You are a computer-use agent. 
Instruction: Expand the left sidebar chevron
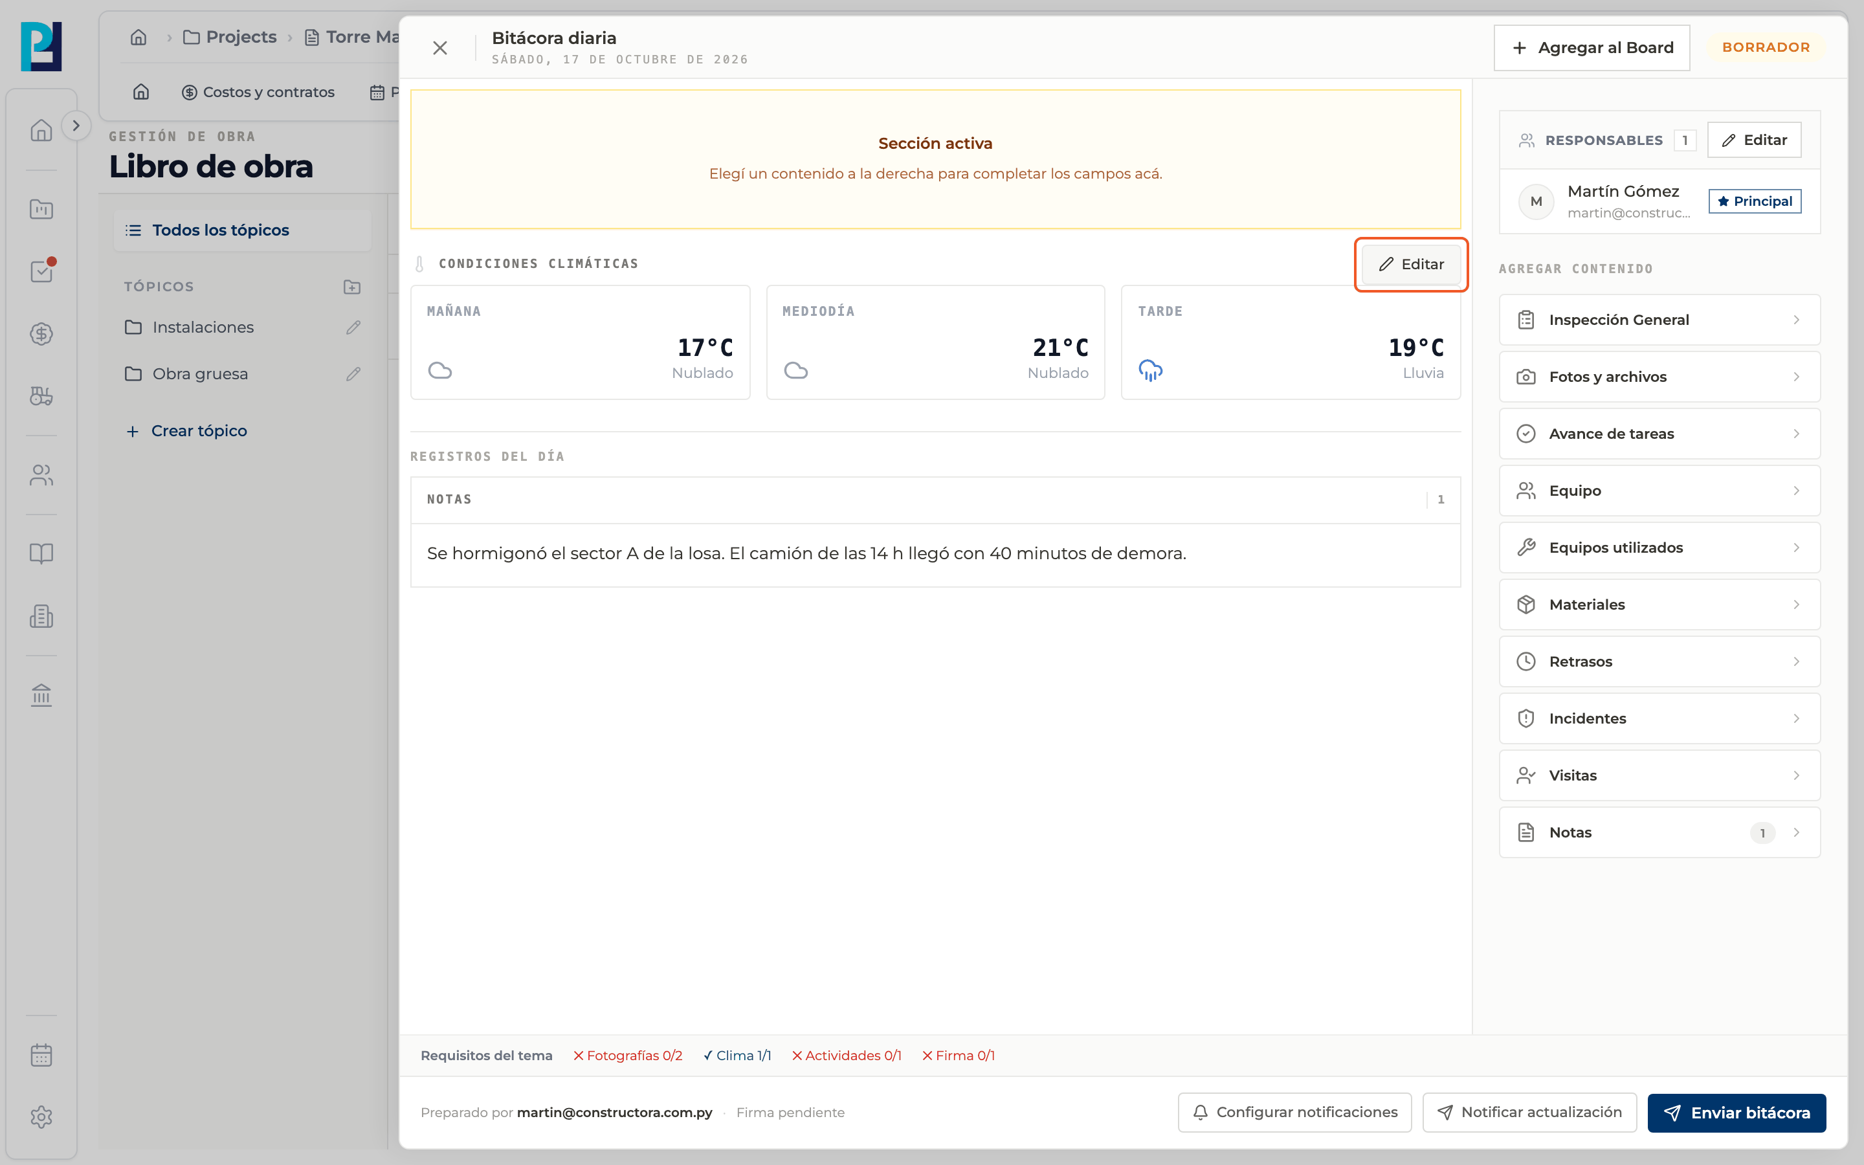click(76, 126)
